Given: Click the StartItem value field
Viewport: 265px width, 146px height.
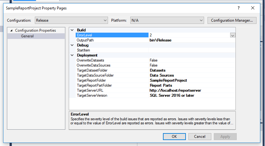Looking at the screenshot, I should [192, 50].
